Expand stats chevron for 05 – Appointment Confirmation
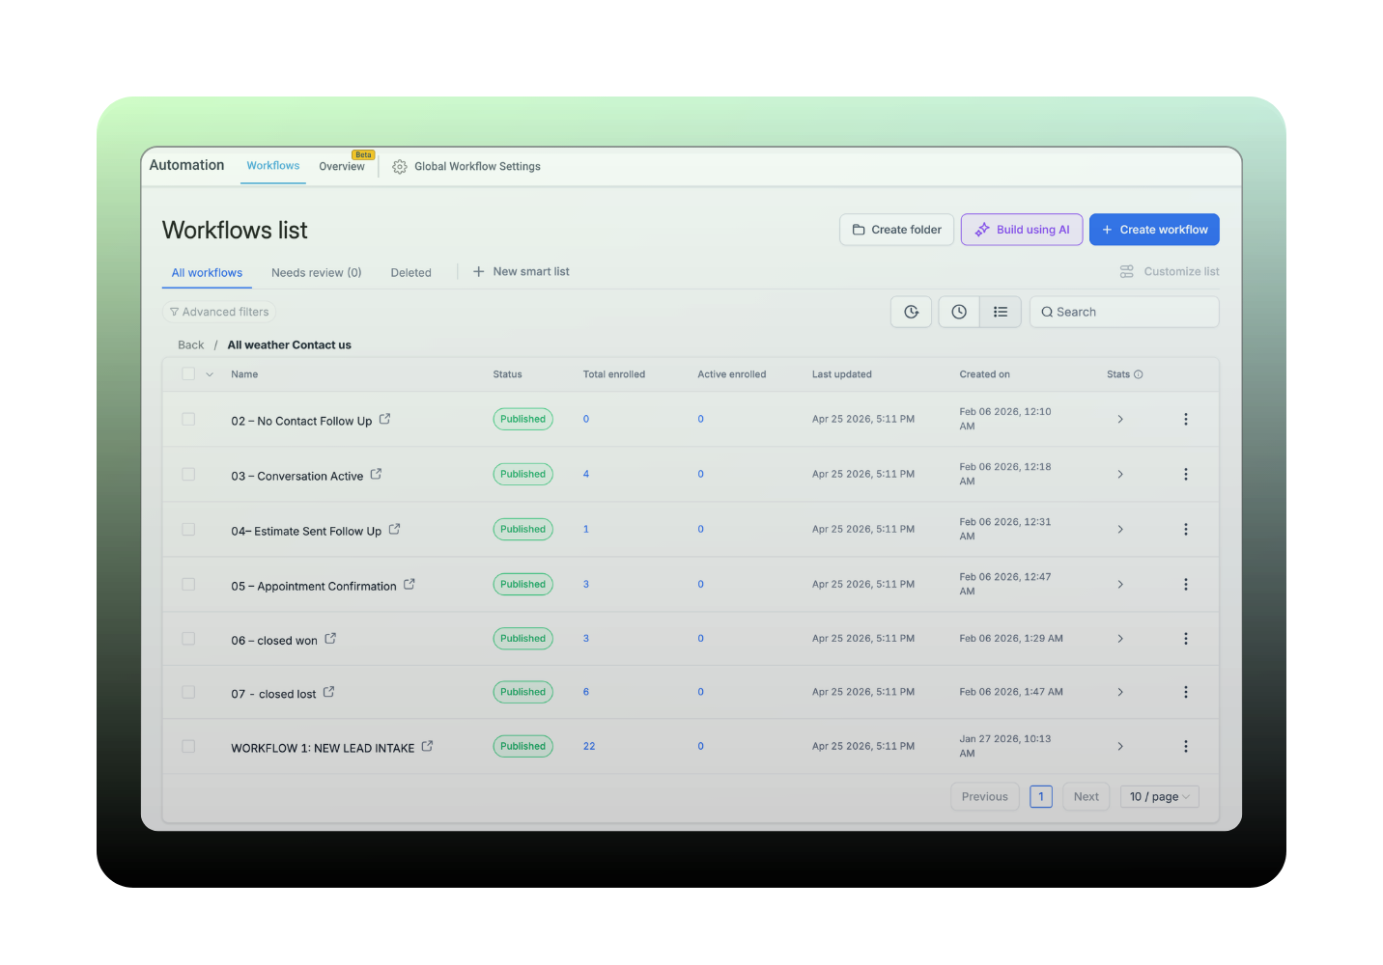1383x965 pixels. 1120,585
